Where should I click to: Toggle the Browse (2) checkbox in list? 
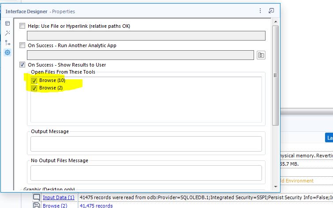(x=34, y=88)
